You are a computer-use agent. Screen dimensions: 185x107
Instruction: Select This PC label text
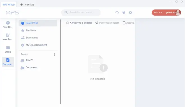29,60
